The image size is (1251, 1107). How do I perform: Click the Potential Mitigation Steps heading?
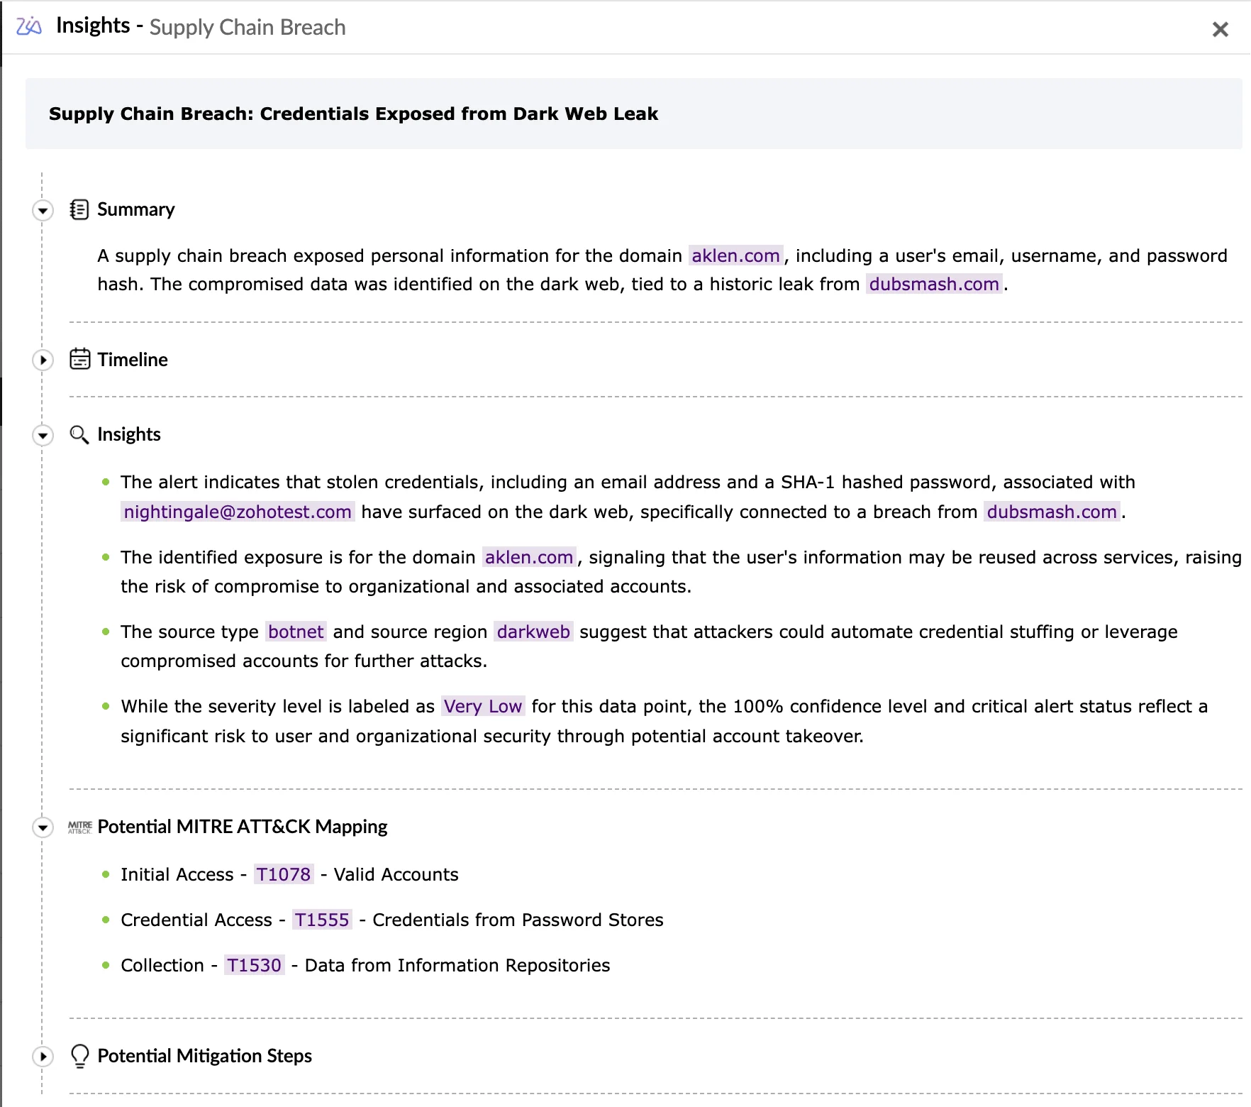205,1056
